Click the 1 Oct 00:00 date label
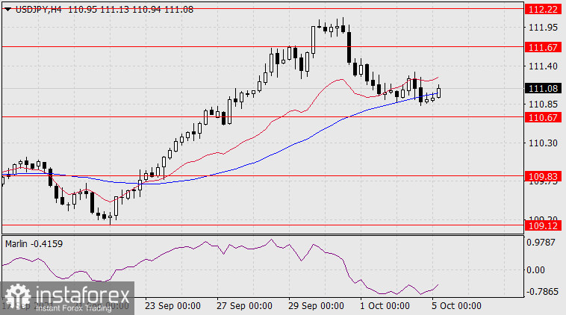 click(x=385, y=305)
